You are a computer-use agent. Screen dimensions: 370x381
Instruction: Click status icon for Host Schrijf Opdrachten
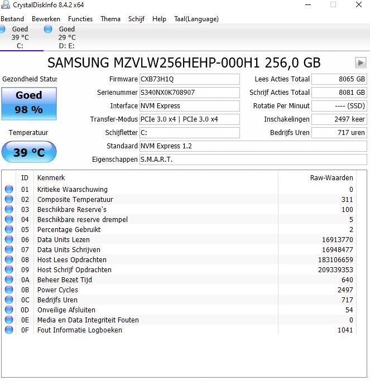click(9, 269)
